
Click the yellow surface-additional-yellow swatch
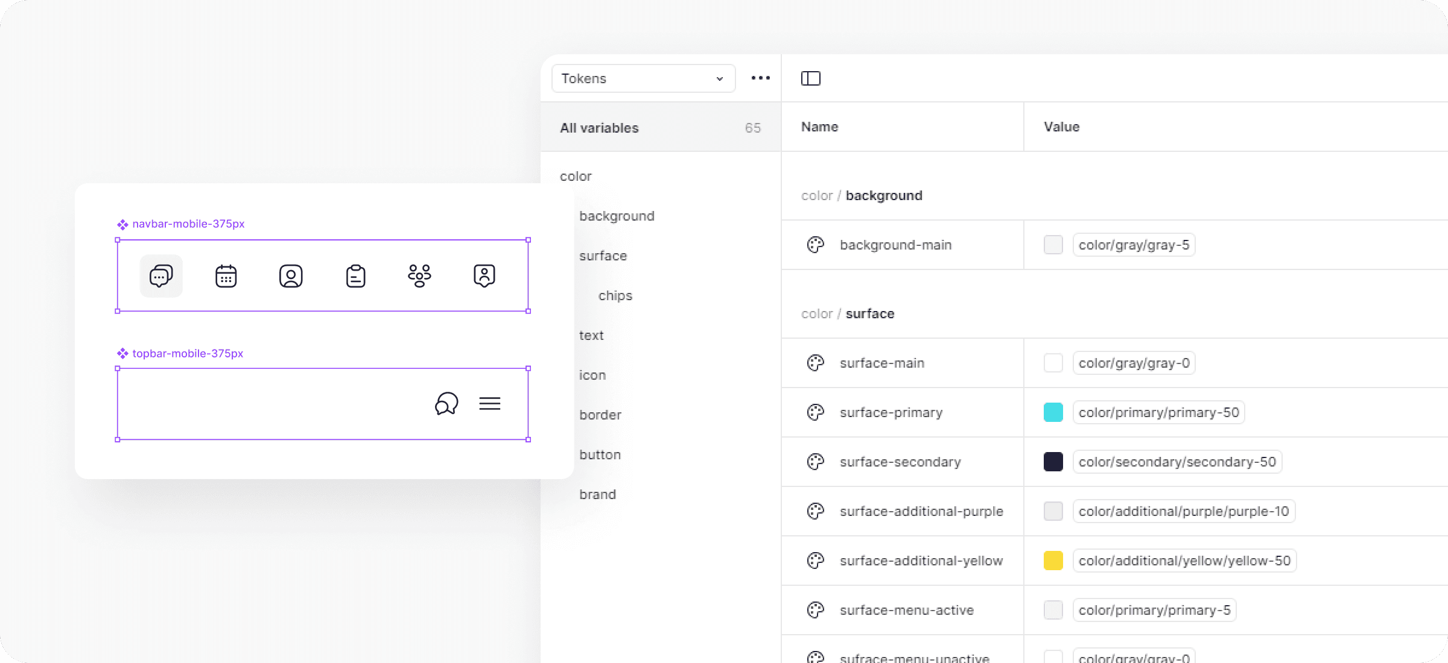(x=1053, y=561)
